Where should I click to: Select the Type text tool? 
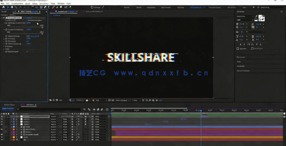click(x=49, y=7)
